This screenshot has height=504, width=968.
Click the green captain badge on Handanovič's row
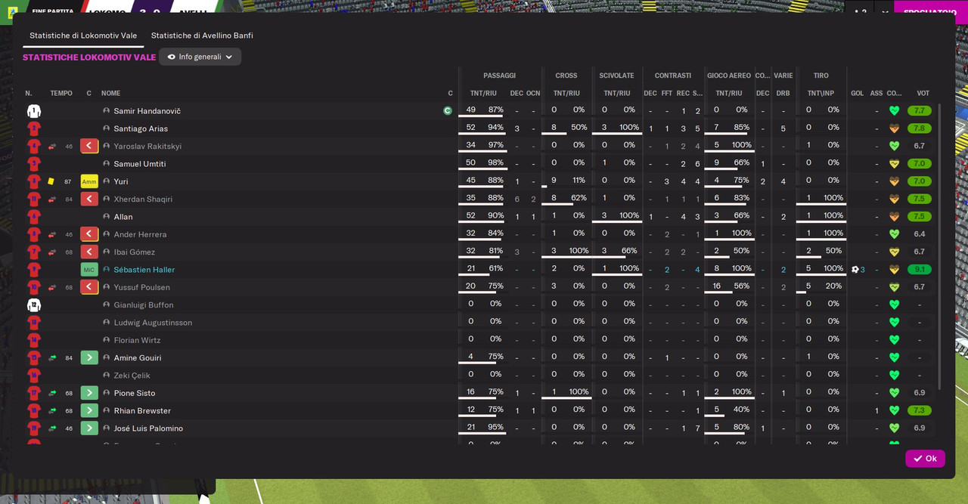[x=448, y=111]
